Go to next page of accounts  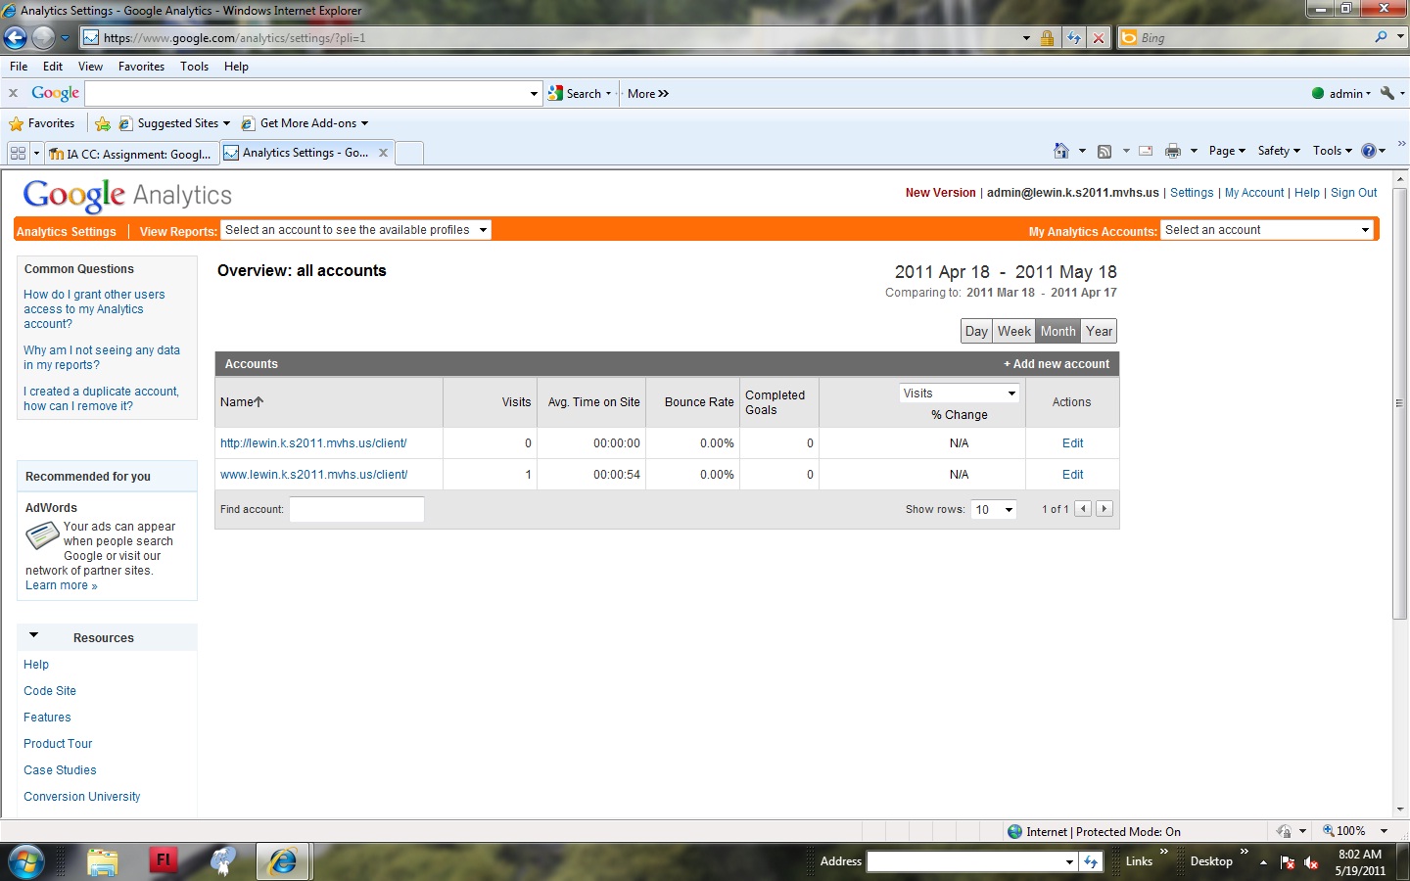pyautogui.click(x=1104, y=509)
